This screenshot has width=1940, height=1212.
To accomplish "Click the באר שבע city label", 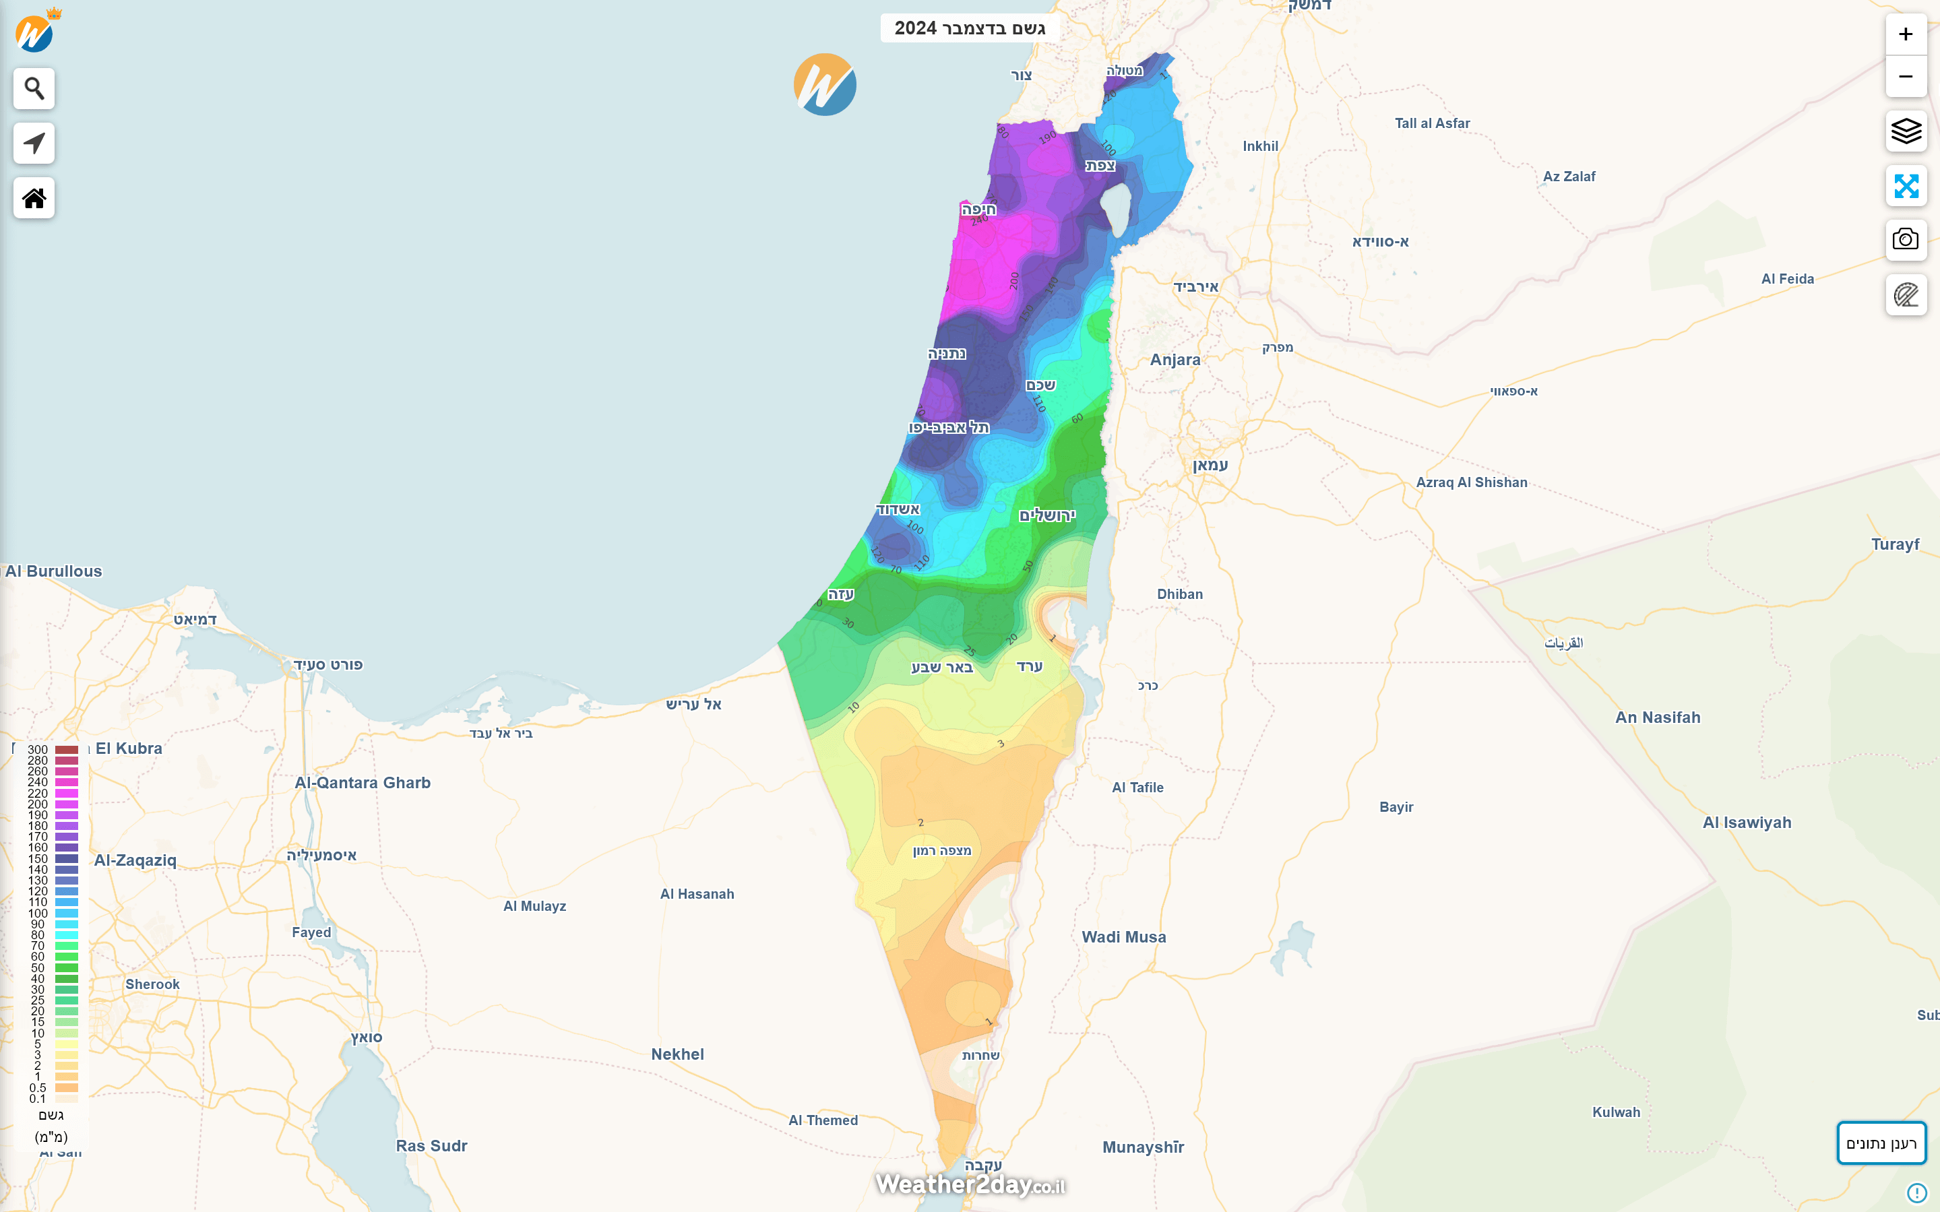I will tap(942, 667).
